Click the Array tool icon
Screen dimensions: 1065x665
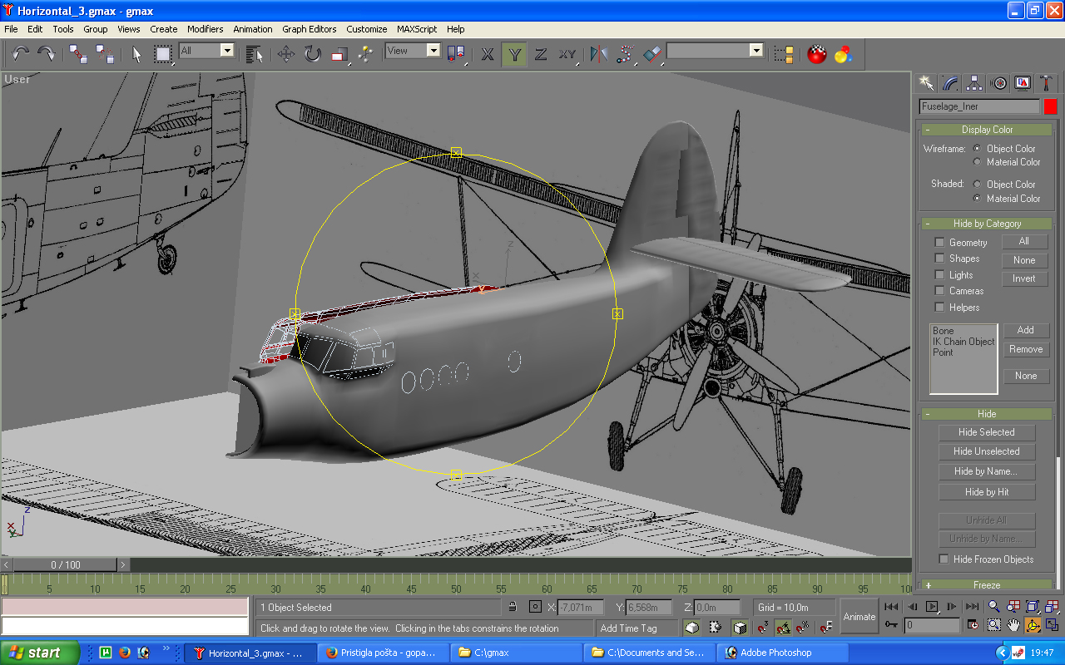(626, 54)
